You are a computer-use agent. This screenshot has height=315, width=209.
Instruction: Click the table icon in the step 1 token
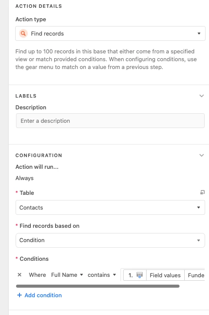click(140, 275)
